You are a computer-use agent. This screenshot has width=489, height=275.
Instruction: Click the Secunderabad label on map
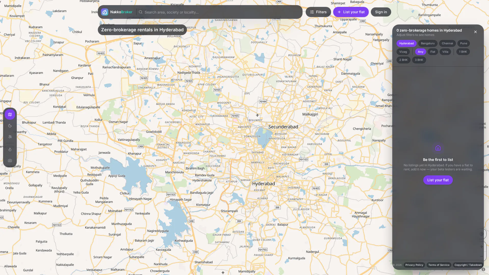(283, 127)
